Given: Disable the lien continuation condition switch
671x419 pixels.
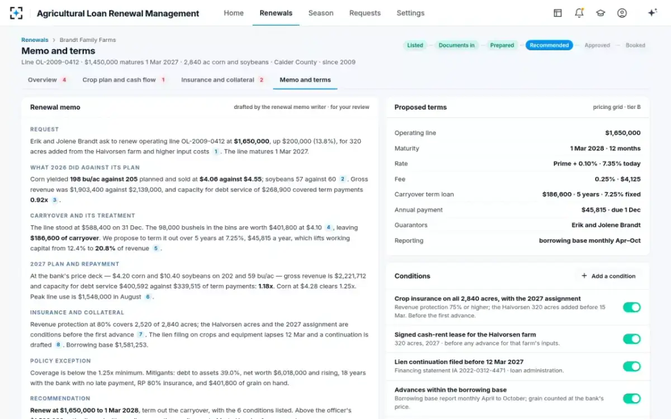Looking at the screenshot, I should tap(632, 366).
